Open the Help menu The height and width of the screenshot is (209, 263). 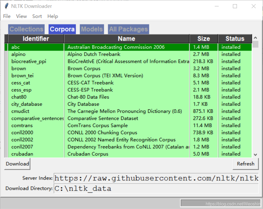(x=52, y=16)
